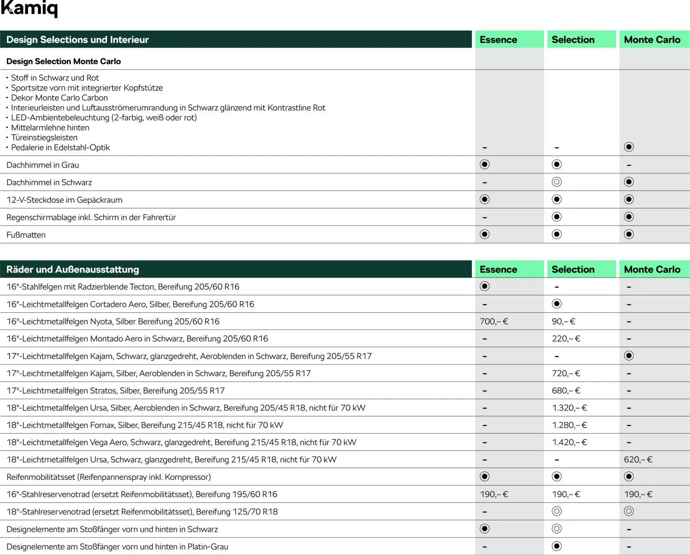Click Monte Carlo hollow circle for 18" Stahlreservenotrad
Viewport: 690px width, 555px height.
(629, 511)
